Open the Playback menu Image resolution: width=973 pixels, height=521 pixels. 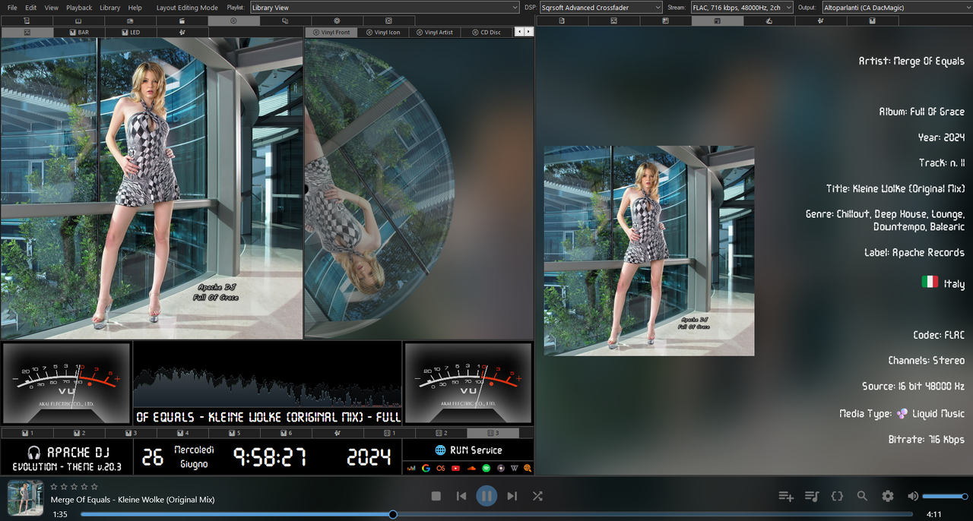79,8
